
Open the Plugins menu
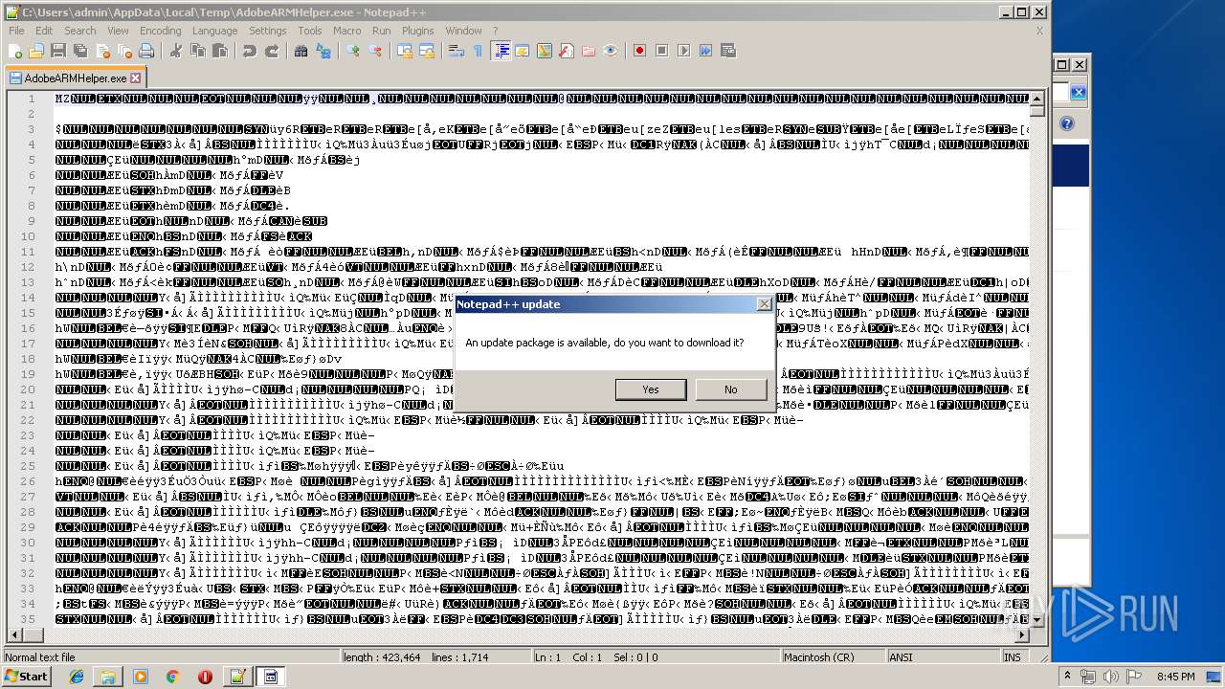click(x=418, y=31)
